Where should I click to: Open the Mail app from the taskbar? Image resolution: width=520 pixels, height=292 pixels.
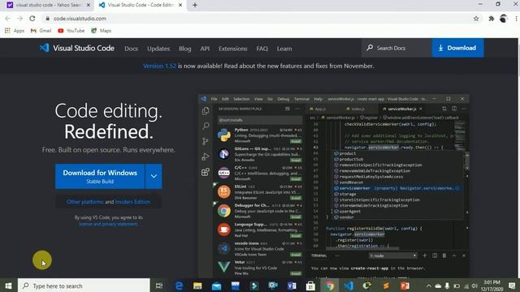coord(216,286)
